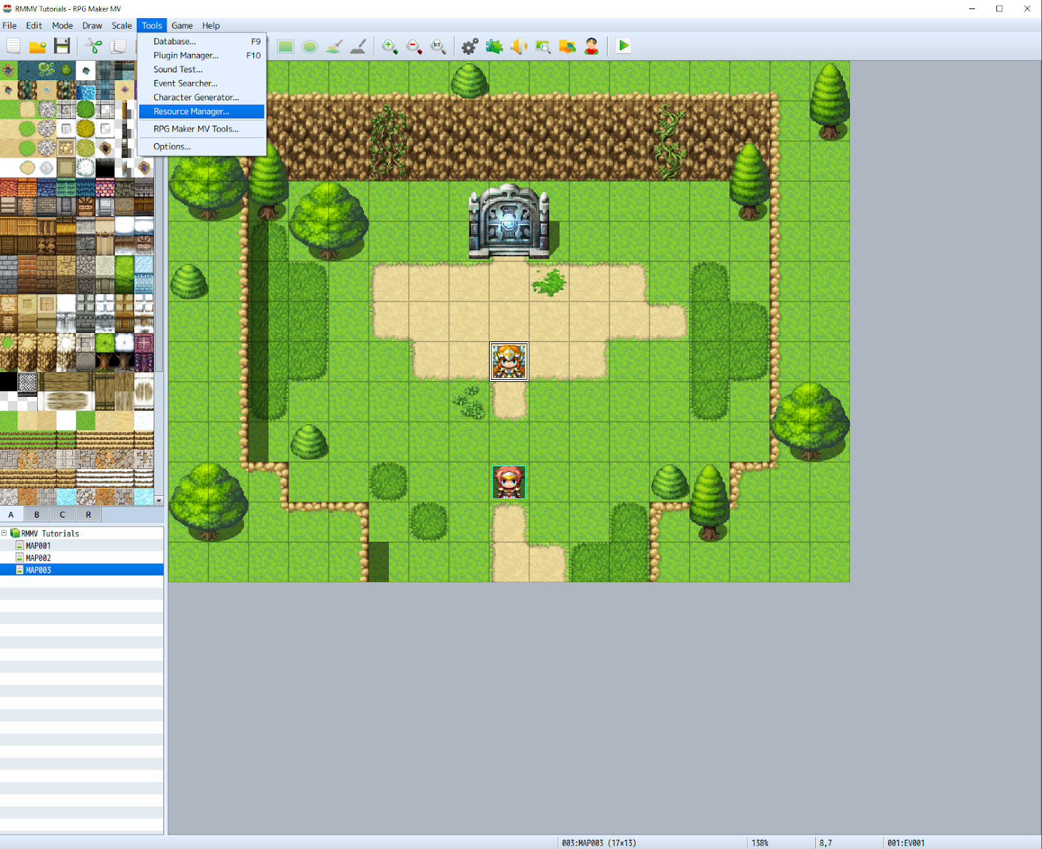Click the Cut scissors icon

pos(94,46)
